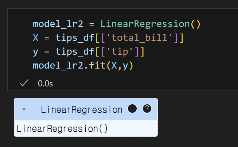Click the green checkmark execution status icon
This screenshot has width=238, height=147.
[x=24, y=83]
